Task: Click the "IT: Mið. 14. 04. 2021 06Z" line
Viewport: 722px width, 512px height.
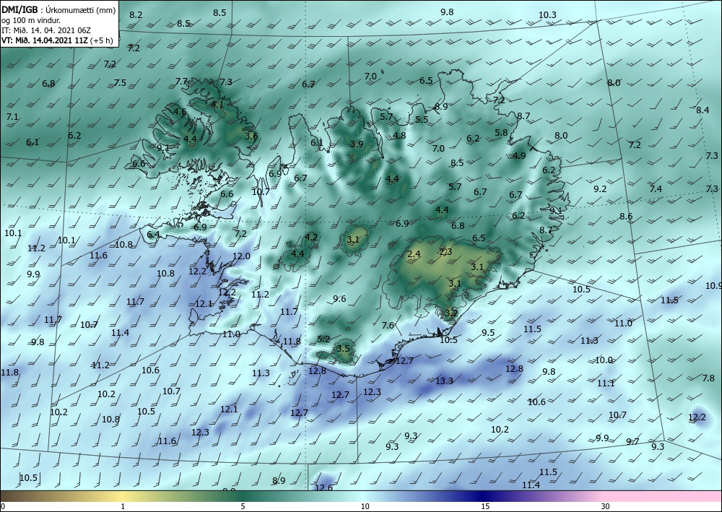Action: (46, 30)
